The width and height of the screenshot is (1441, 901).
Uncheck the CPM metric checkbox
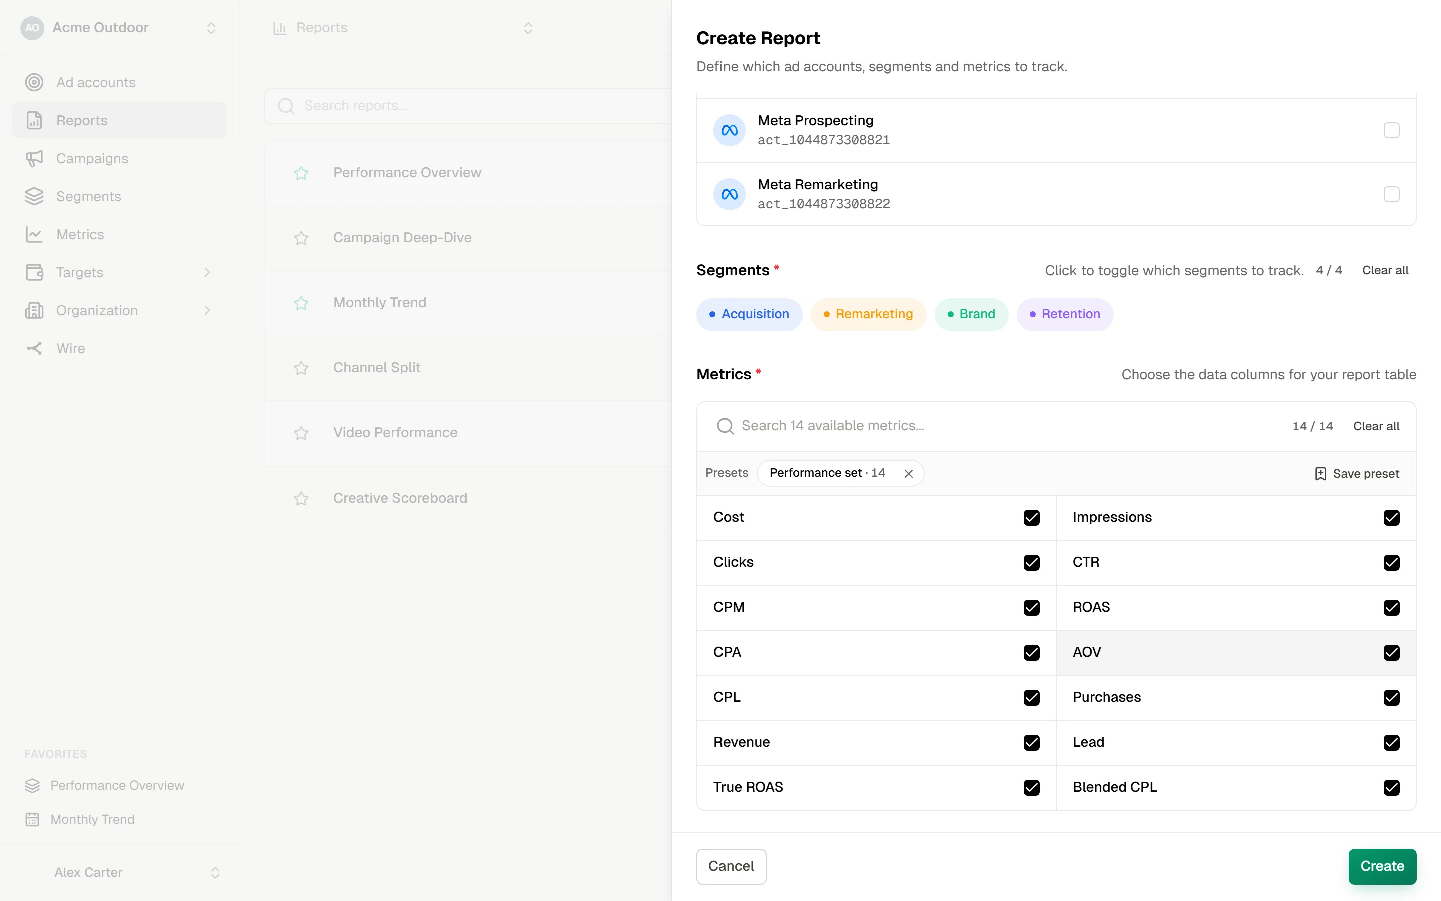click(x=1031, y=607)
